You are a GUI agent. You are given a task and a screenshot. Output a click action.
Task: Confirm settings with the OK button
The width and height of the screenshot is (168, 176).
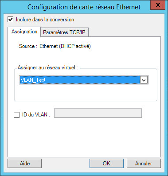click(106, 164)
